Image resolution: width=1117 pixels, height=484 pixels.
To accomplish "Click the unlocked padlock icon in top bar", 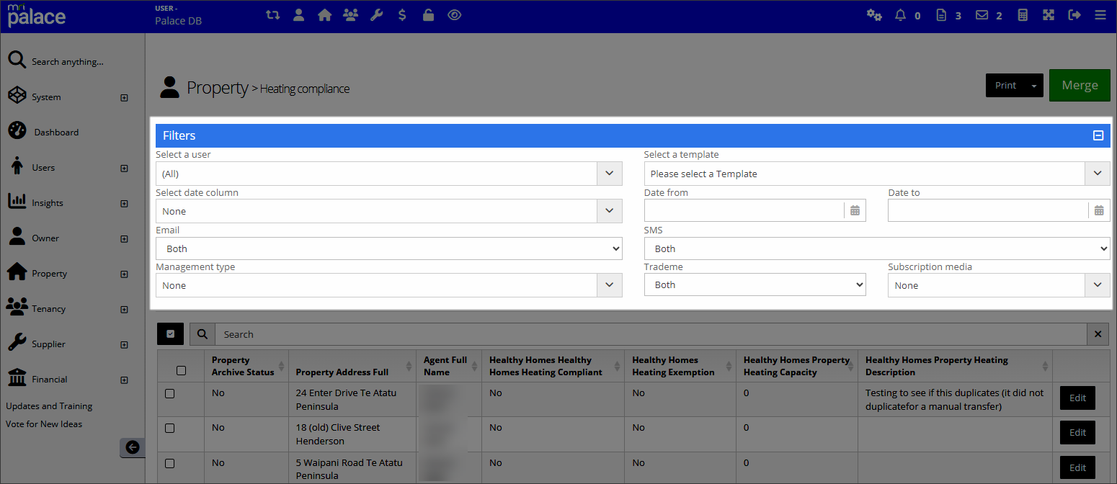I will pos(428,14).
